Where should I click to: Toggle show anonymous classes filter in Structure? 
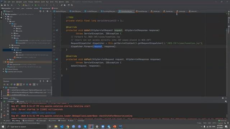tap(27, 85)
